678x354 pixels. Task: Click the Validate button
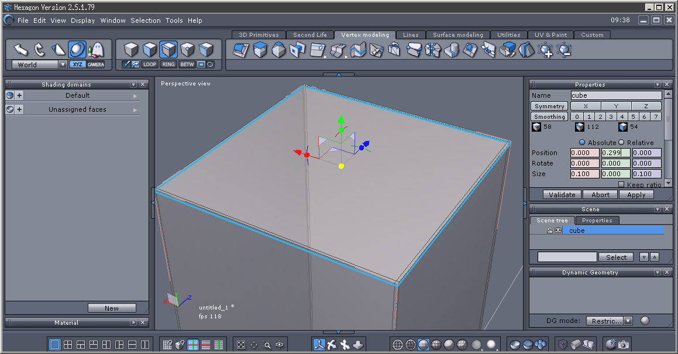click(x=562, y=195)
